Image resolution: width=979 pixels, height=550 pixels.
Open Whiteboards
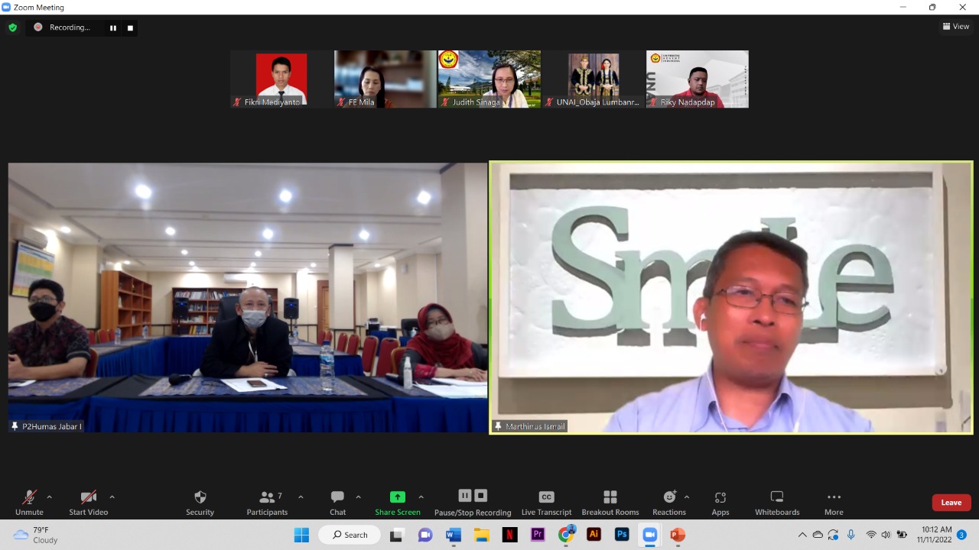[776, 501]
